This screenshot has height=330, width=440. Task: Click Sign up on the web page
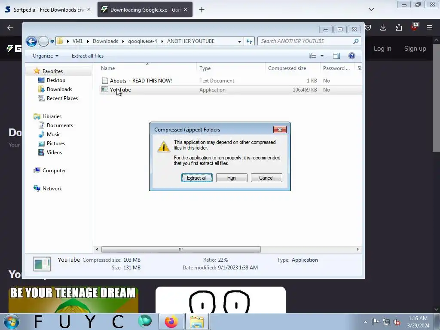[415, 49]
